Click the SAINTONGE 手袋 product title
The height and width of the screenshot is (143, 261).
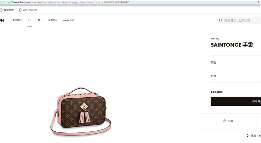click(232, 45)
